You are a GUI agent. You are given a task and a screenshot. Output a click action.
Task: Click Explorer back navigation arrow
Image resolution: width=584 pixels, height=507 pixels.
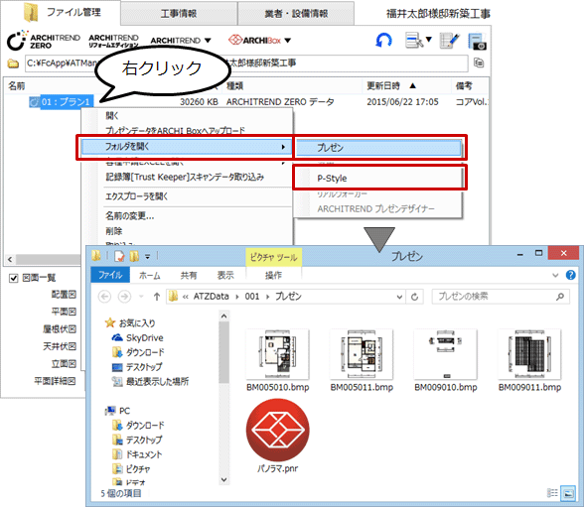(x=104, y=297)
